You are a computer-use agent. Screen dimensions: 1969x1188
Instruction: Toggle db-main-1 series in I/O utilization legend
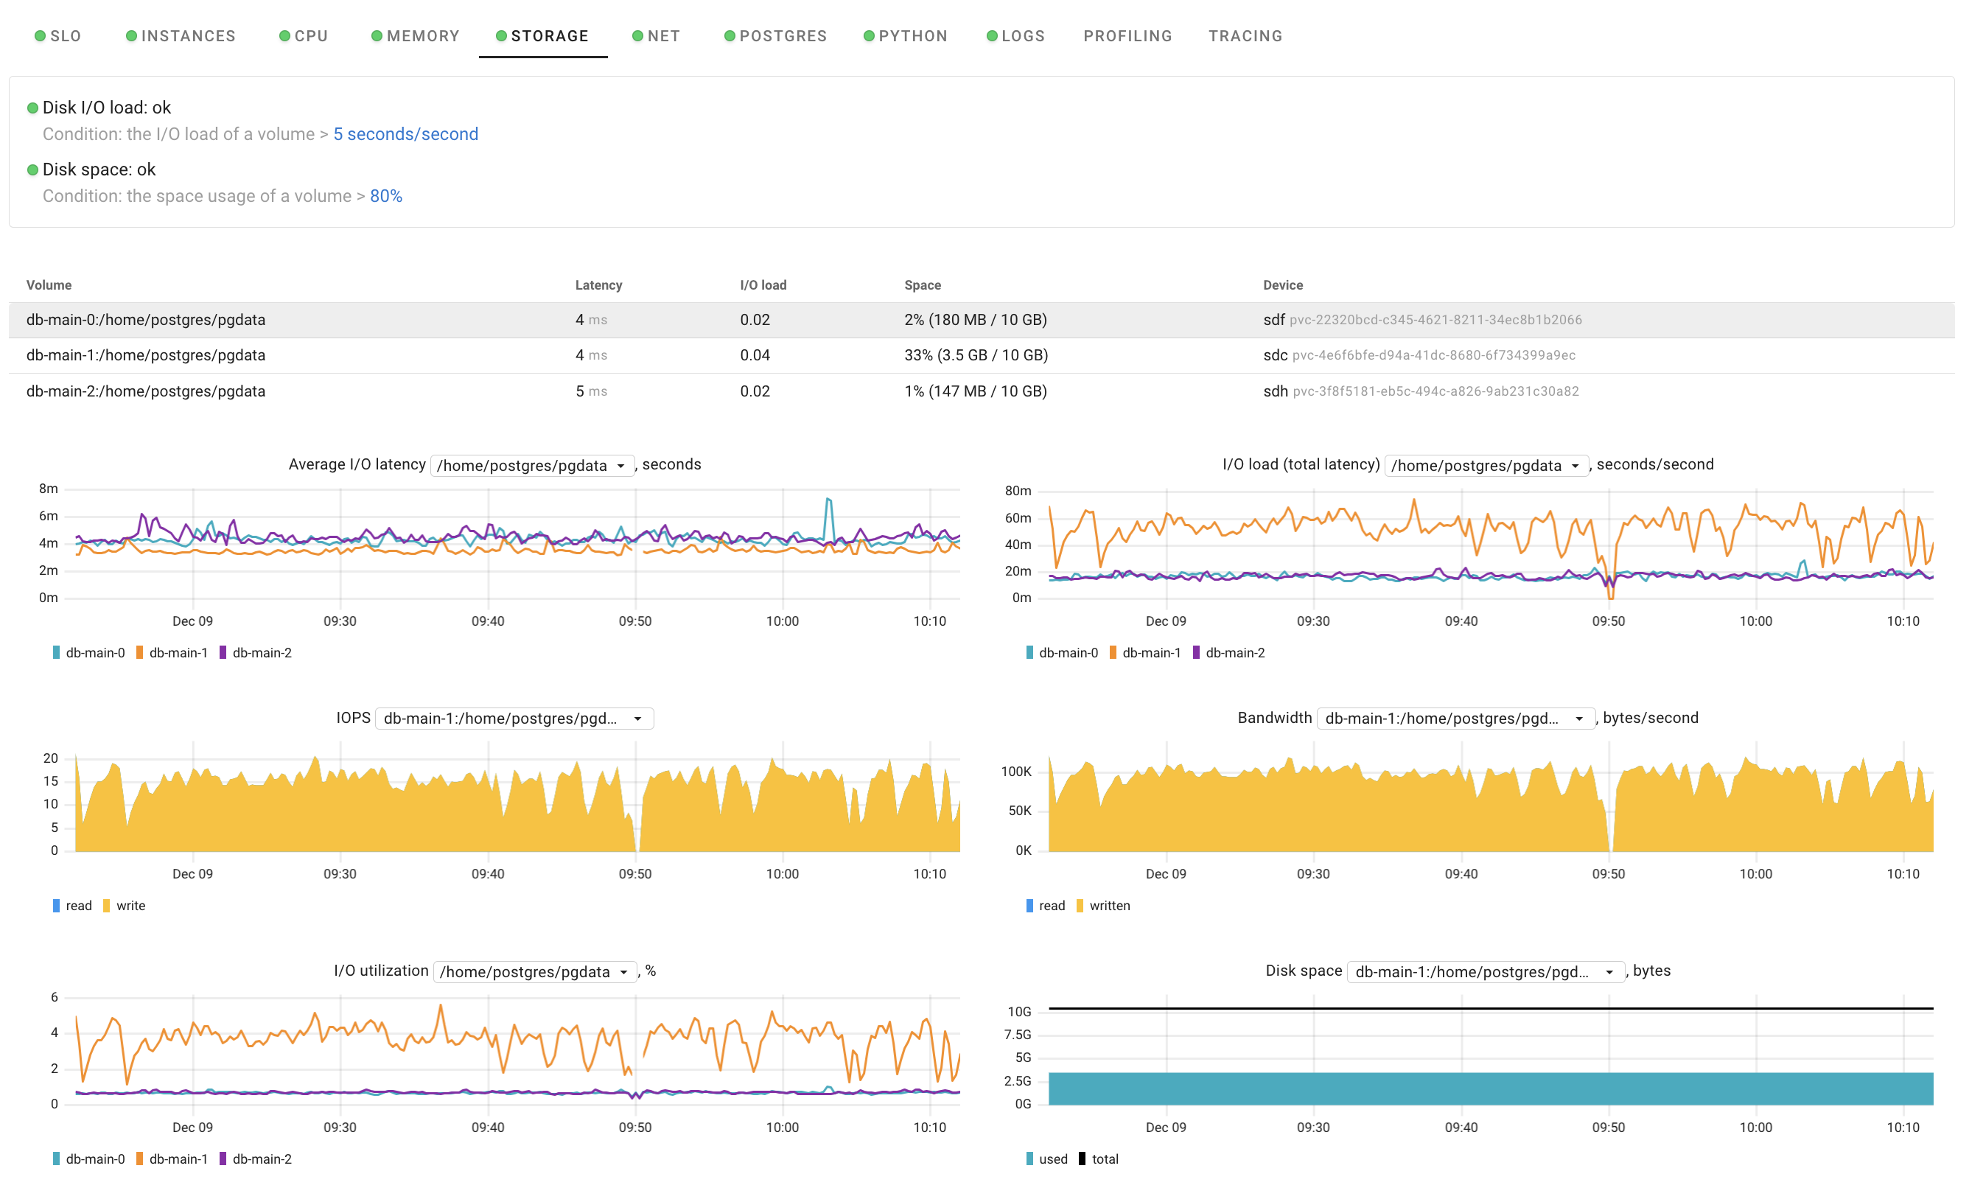click(x=172, y=1159)
